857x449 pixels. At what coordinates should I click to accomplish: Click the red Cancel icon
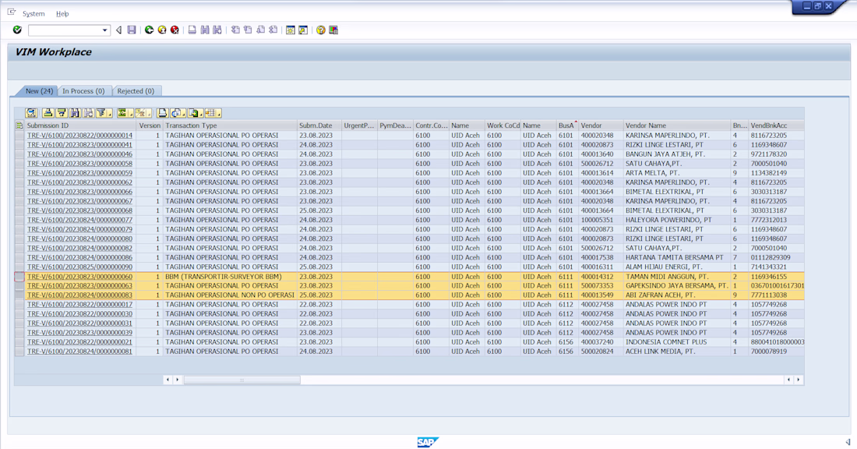pos(175,30)
